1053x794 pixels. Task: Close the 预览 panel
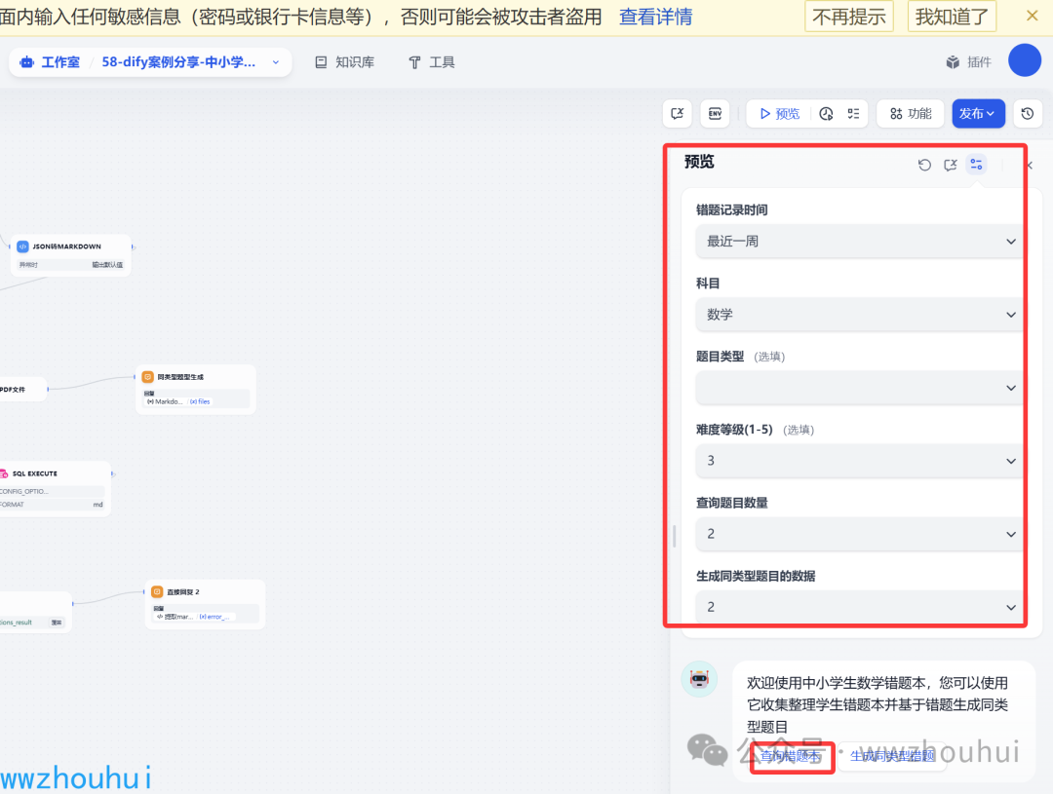point(1031,165)
